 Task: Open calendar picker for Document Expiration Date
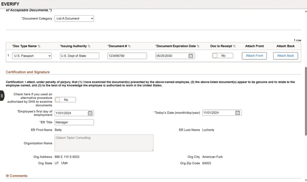coord(191,56)
